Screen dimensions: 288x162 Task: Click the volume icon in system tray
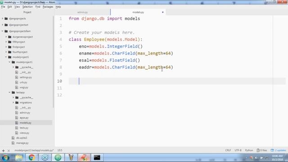[256, 158]
